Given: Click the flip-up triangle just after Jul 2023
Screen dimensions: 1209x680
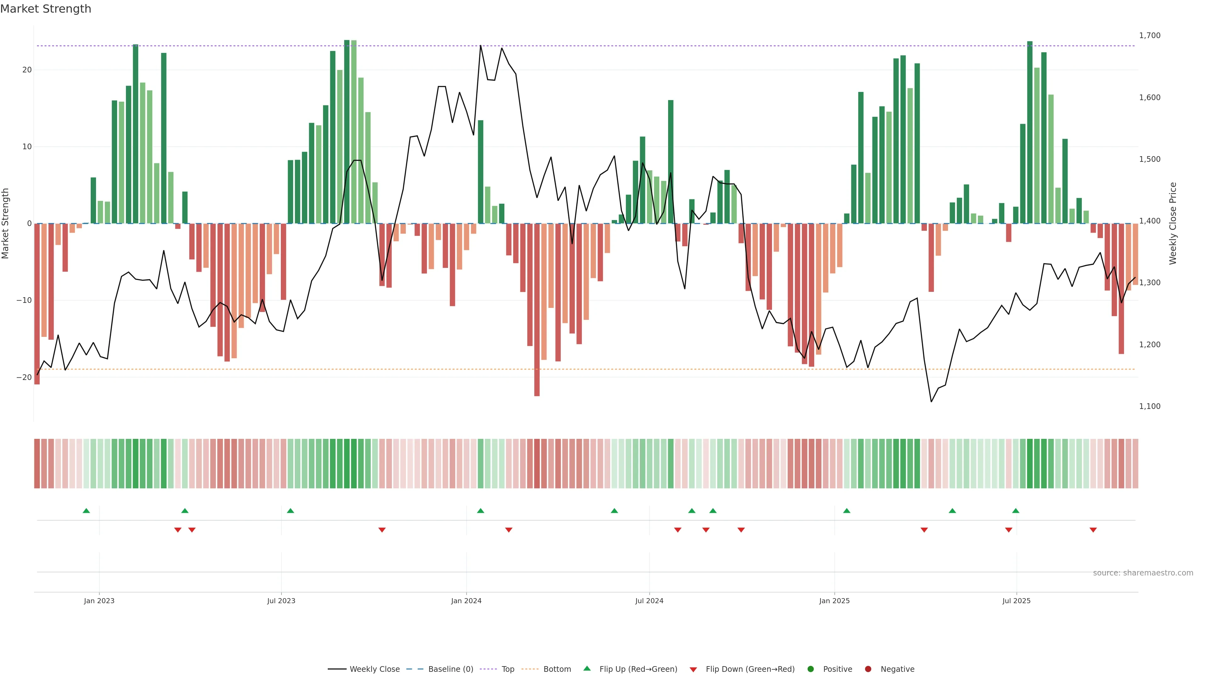Looking at the screenshot, I should click(291, 511).
